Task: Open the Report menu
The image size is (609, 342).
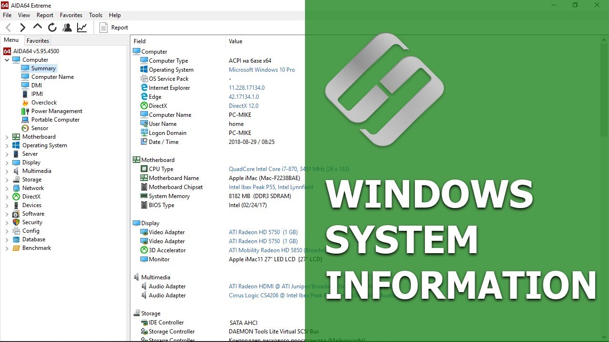Action: pos(45,15)
